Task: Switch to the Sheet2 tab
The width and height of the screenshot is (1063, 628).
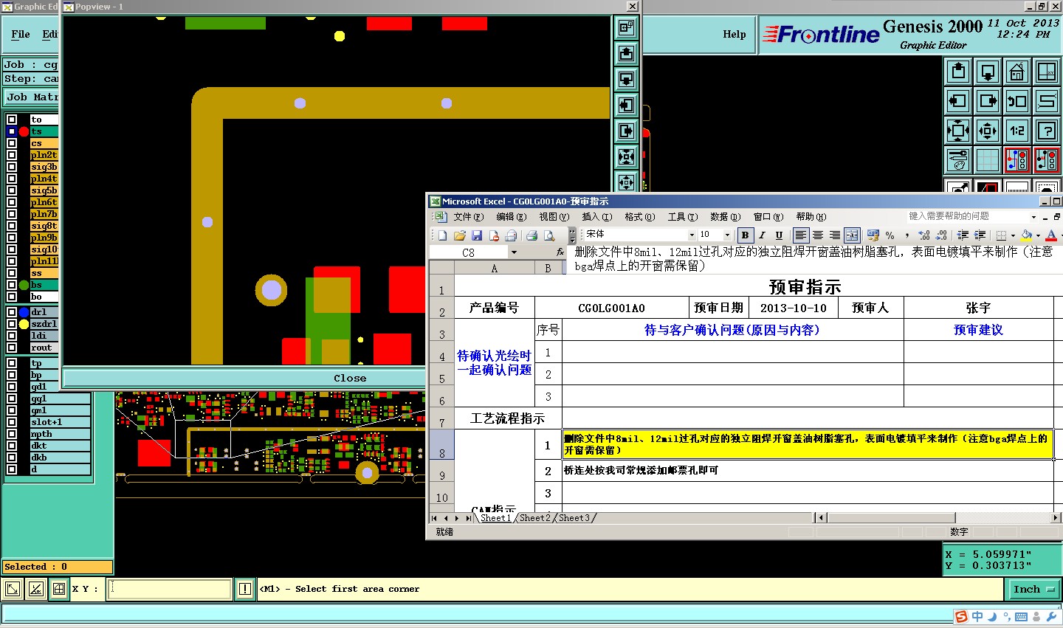Action: point(534,518)
